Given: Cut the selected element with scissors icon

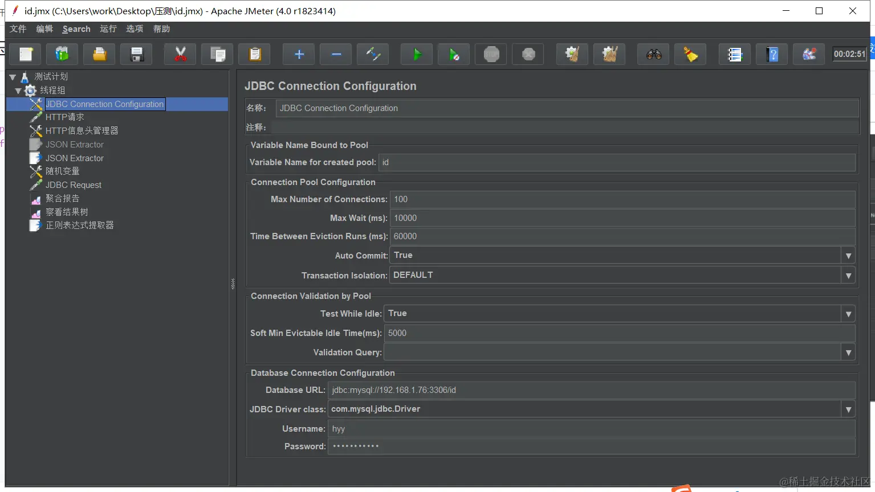Looking at the screenshot, I should click(x=180, y=54).
